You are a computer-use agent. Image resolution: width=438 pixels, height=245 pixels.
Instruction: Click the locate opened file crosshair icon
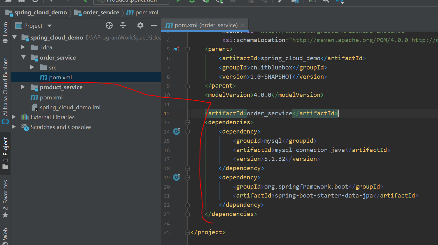click(109, 25)
